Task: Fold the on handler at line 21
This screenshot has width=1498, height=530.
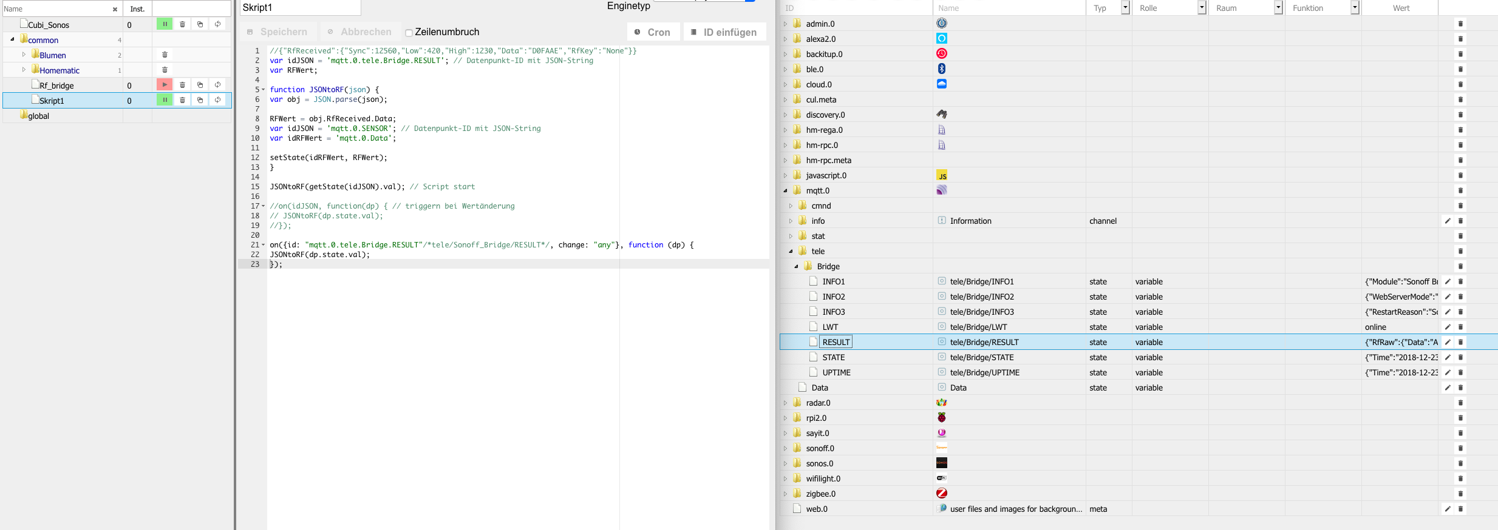Action: pos(264,245)
